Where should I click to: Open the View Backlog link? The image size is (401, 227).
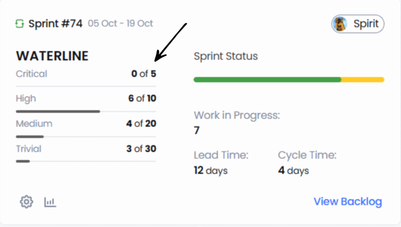point(348,202)
